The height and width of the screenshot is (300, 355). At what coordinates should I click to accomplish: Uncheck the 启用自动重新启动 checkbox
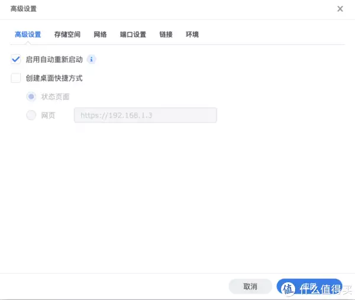15,60
